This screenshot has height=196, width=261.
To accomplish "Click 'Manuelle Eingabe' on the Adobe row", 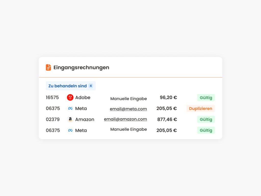I will (x=128, y=99).
